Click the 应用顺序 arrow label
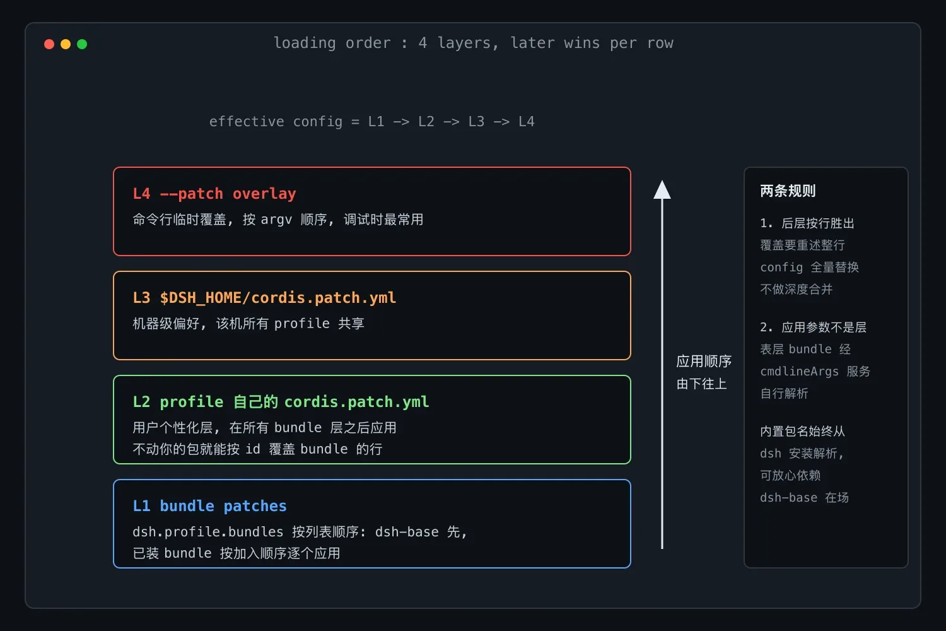Screen dimensions: 946x631 click(x=704, y=362)
